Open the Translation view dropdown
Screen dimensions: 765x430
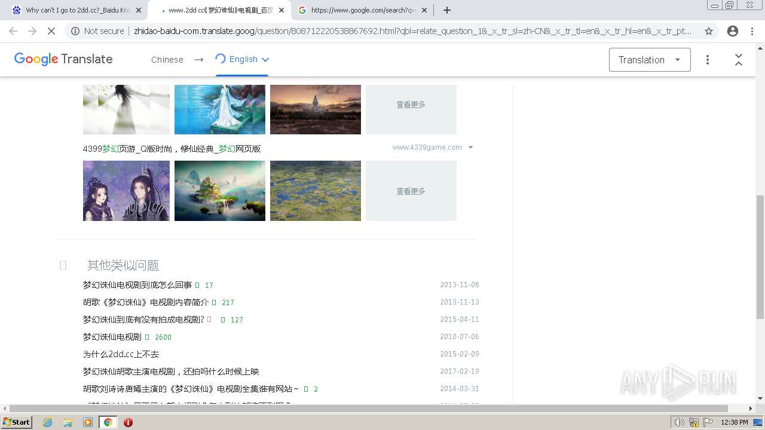650,60
